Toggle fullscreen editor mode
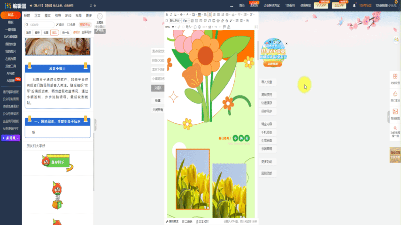The image size is (401, 225). tap(256, 27)
